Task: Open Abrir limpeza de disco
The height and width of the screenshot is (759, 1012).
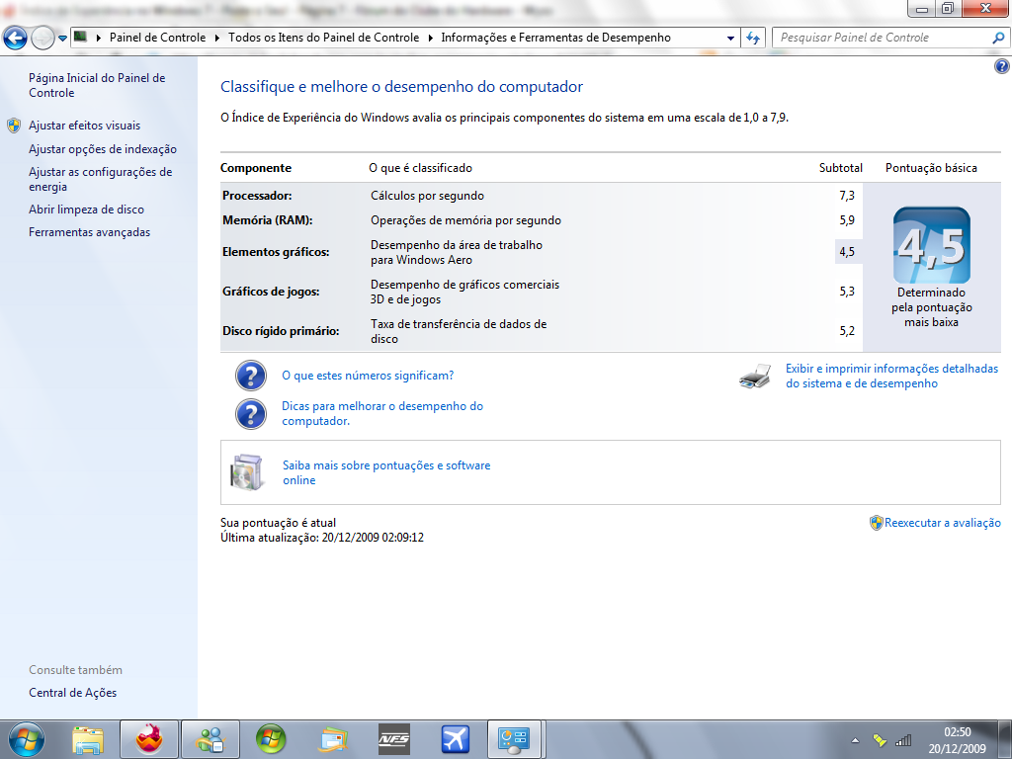Action: 87,210
